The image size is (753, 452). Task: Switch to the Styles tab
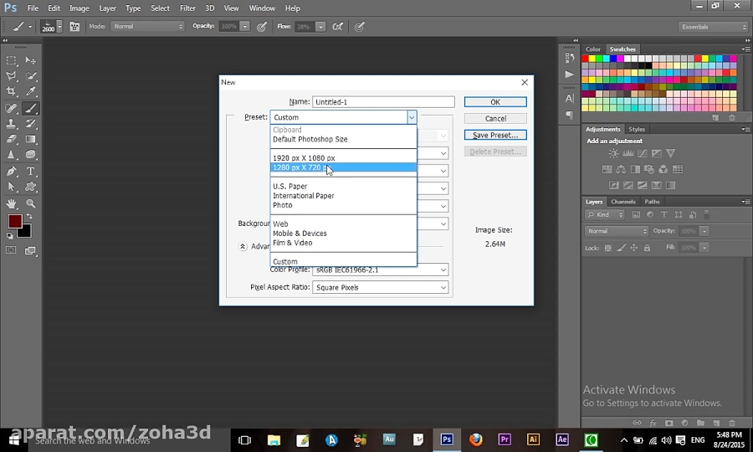(637, 129)
